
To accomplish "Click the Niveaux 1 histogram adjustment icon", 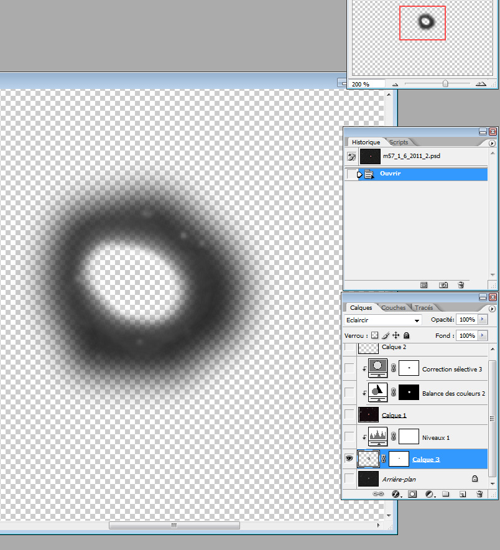I will (377, 436).
